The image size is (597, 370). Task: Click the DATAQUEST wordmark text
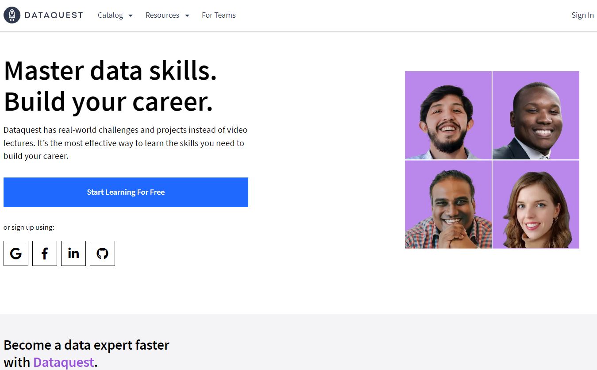pos(53,15)
